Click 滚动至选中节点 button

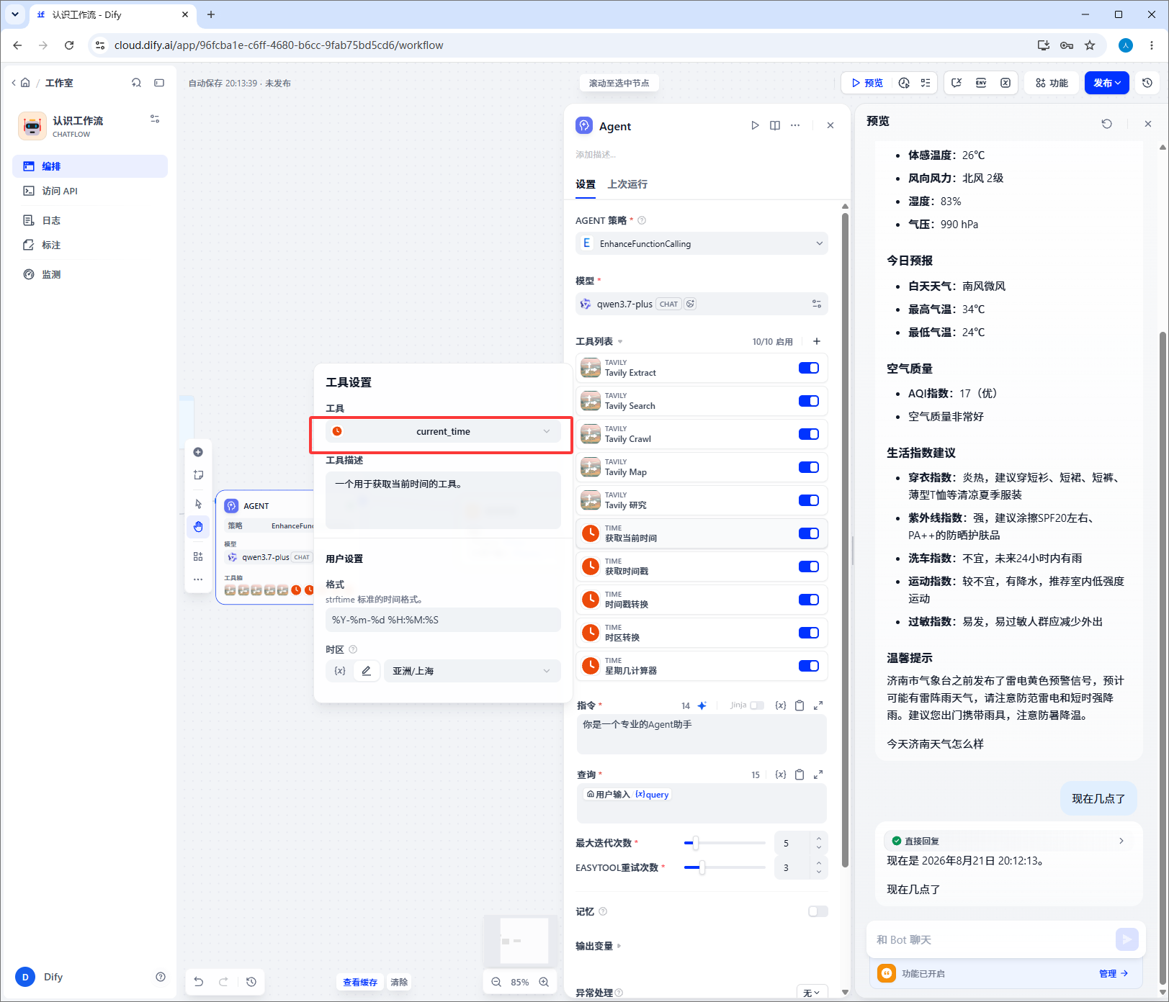[619, 83]
